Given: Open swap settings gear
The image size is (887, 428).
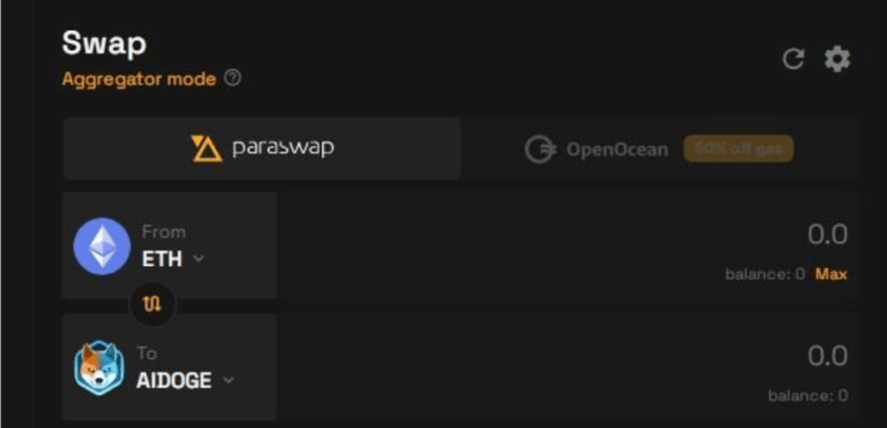Looking at the screenshot, I should [x=837, y=59].
